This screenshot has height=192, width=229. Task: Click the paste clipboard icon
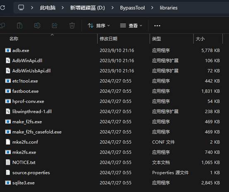(x=19, y=26)
